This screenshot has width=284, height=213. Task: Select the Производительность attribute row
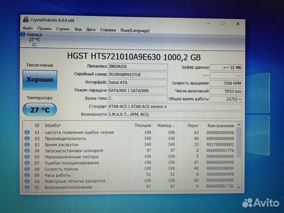click(129, 138)
